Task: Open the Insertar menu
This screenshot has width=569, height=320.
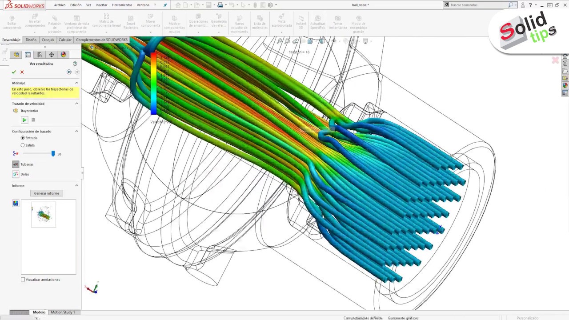Action: tap(101, 5)
